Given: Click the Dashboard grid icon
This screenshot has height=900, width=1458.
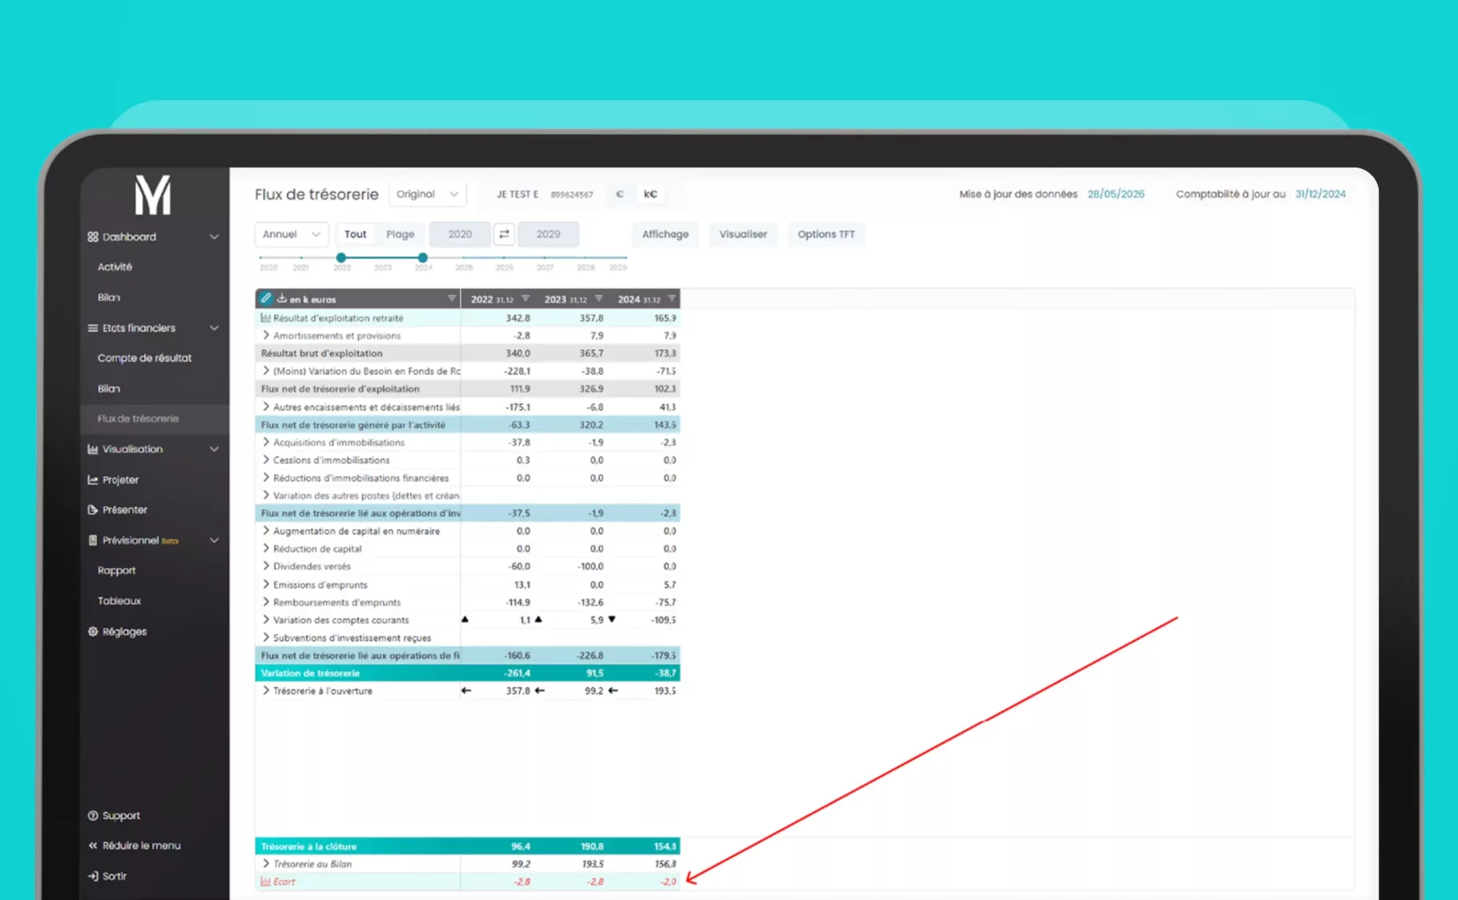Looking at the screenshot, I should 93,236.
